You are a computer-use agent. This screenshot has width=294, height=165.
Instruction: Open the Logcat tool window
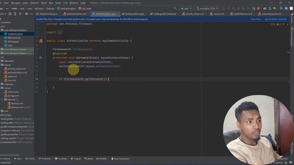coord(76,159)
